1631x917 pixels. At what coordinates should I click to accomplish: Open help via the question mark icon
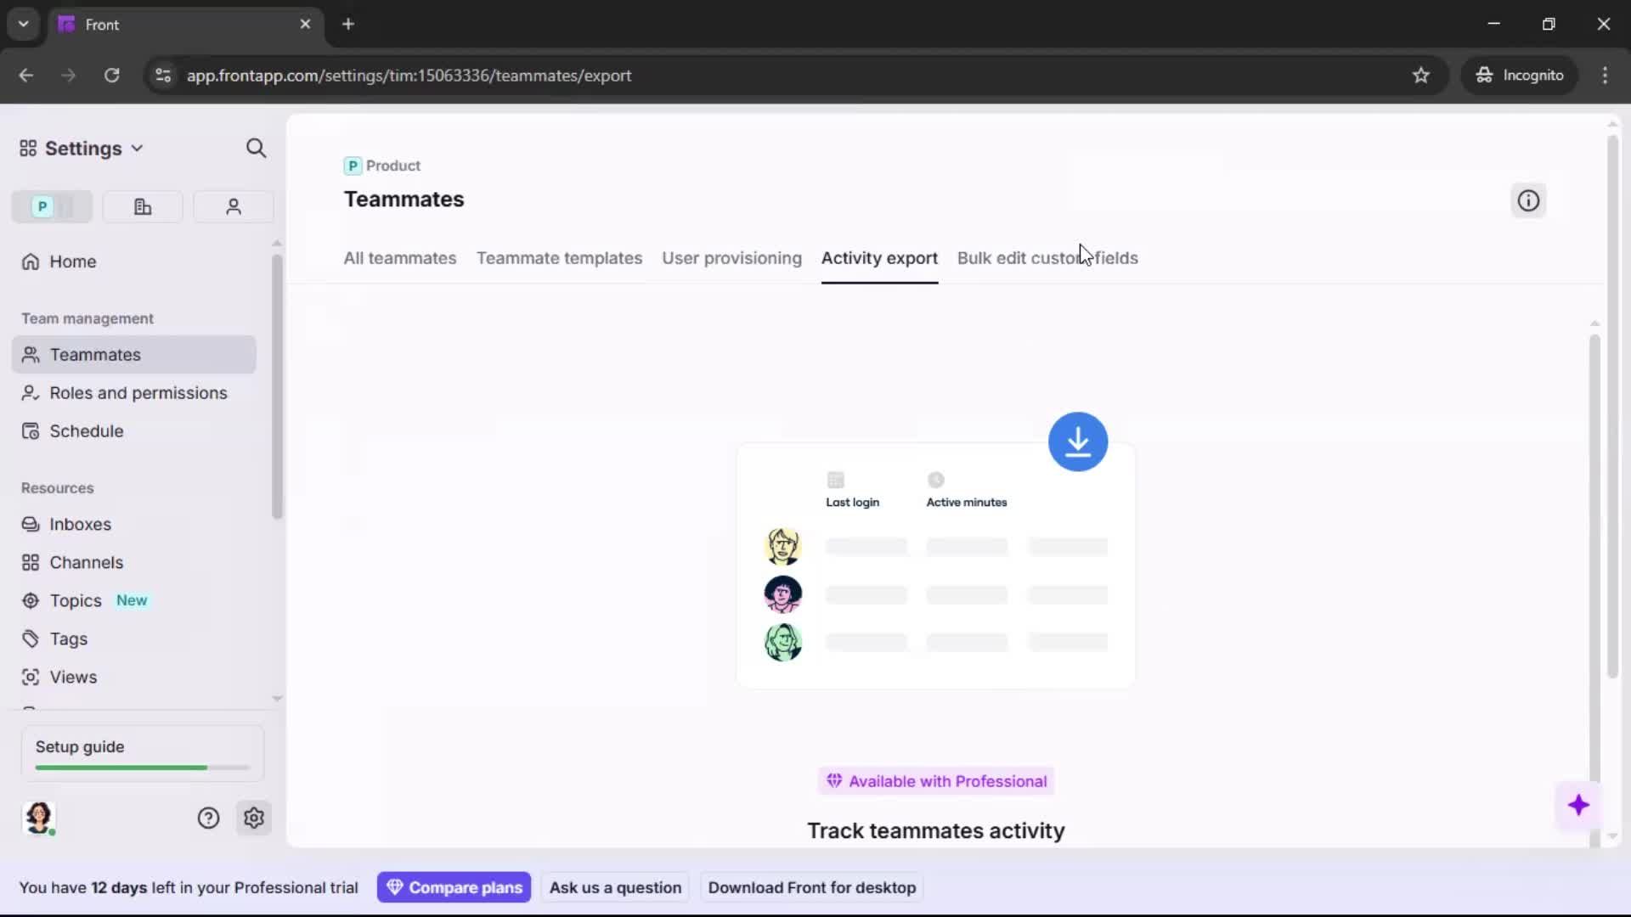208,818
